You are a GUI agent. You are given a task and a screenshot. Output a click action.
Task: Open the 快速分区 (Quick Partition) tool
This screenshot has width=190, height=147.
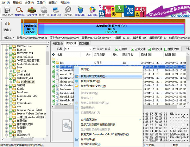click(x=44, y=11)
